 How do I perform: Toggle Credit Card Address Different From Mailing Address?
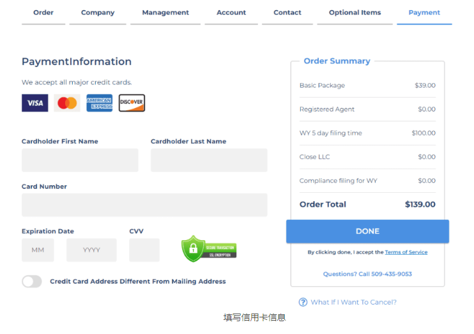[x=32, y=282]
